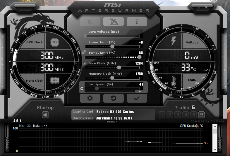Open Afterburner settings gear button
Image resolution: width=230 pixels, height=156 pixels.
[90, 98]
